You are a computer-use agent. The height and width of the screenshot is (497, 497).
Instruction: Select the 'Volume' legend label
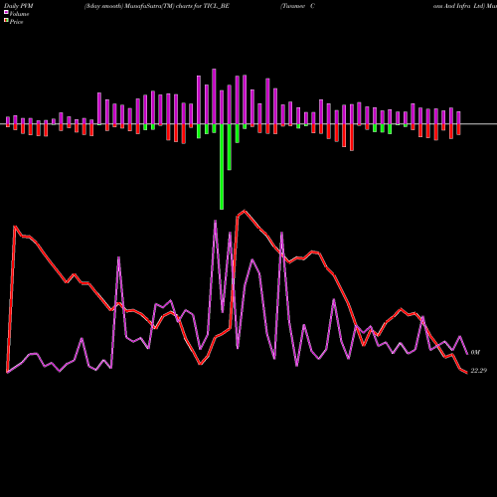[19, 14]
